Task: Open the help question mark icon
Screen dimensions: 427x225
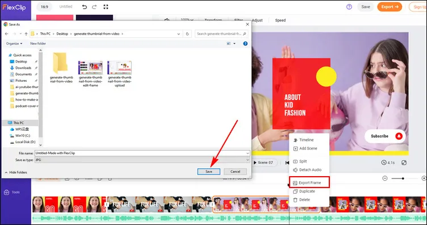Action: point(349,7)
